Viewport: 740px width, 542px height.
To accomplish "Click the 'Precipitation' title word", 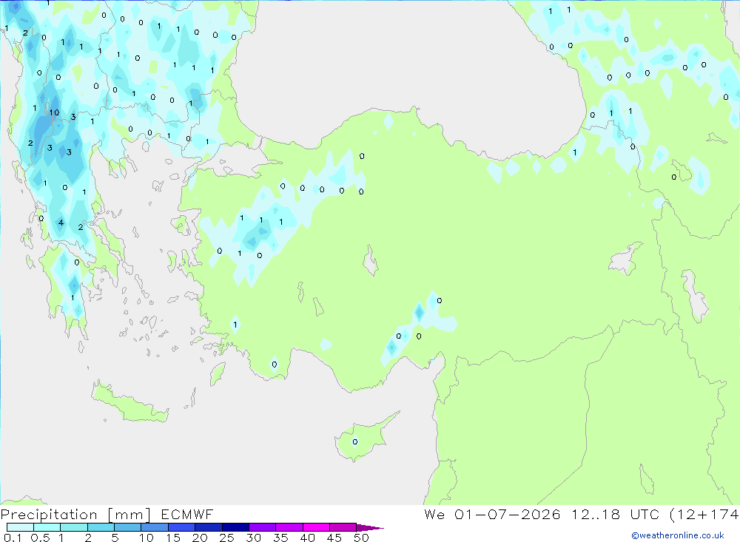I will click(49, 515).
